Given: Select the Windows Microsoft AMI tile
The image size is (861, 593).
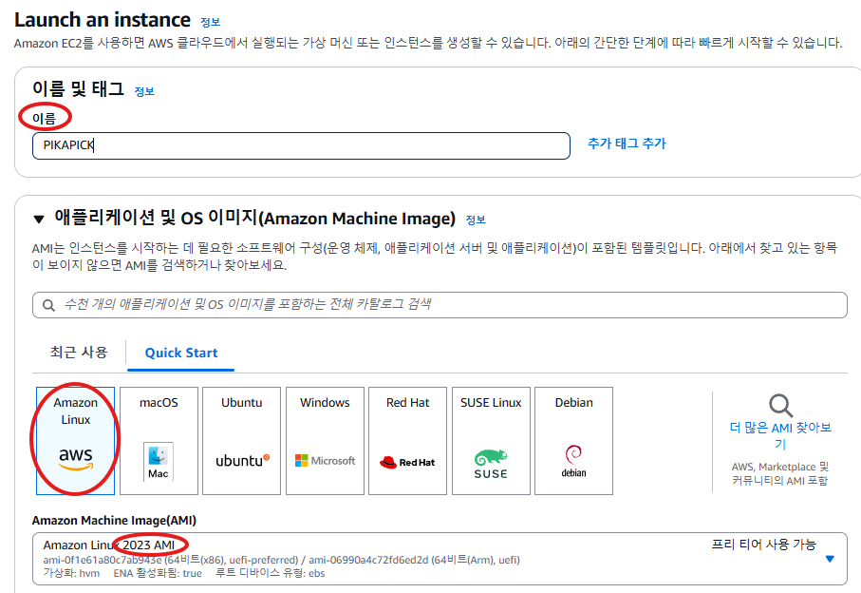Looking at the screenshot, I should [x=325, y=441].
